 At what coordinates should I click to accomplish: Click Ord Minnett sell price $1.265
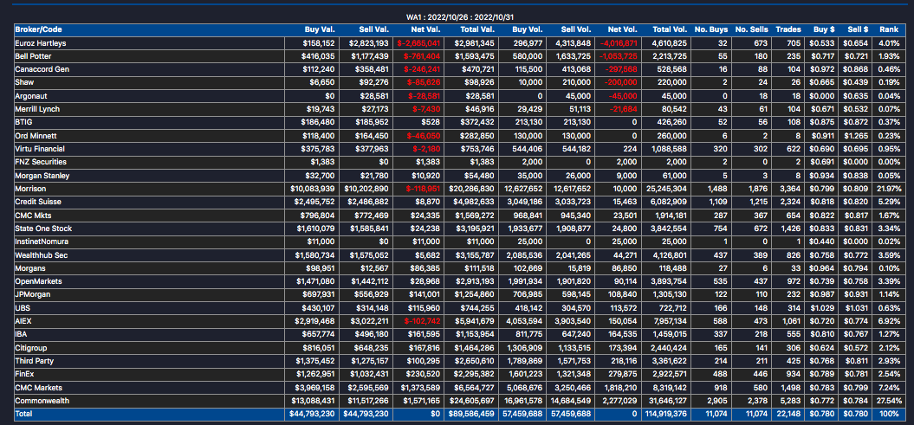[858, 136]
